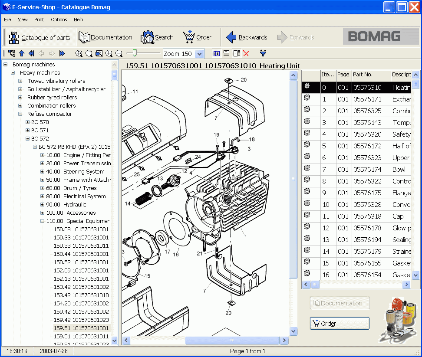Open the Order cart in top toolbar
Image resolution: width=422 pixels, height=357 pixels.
click(x=197, y=37)
